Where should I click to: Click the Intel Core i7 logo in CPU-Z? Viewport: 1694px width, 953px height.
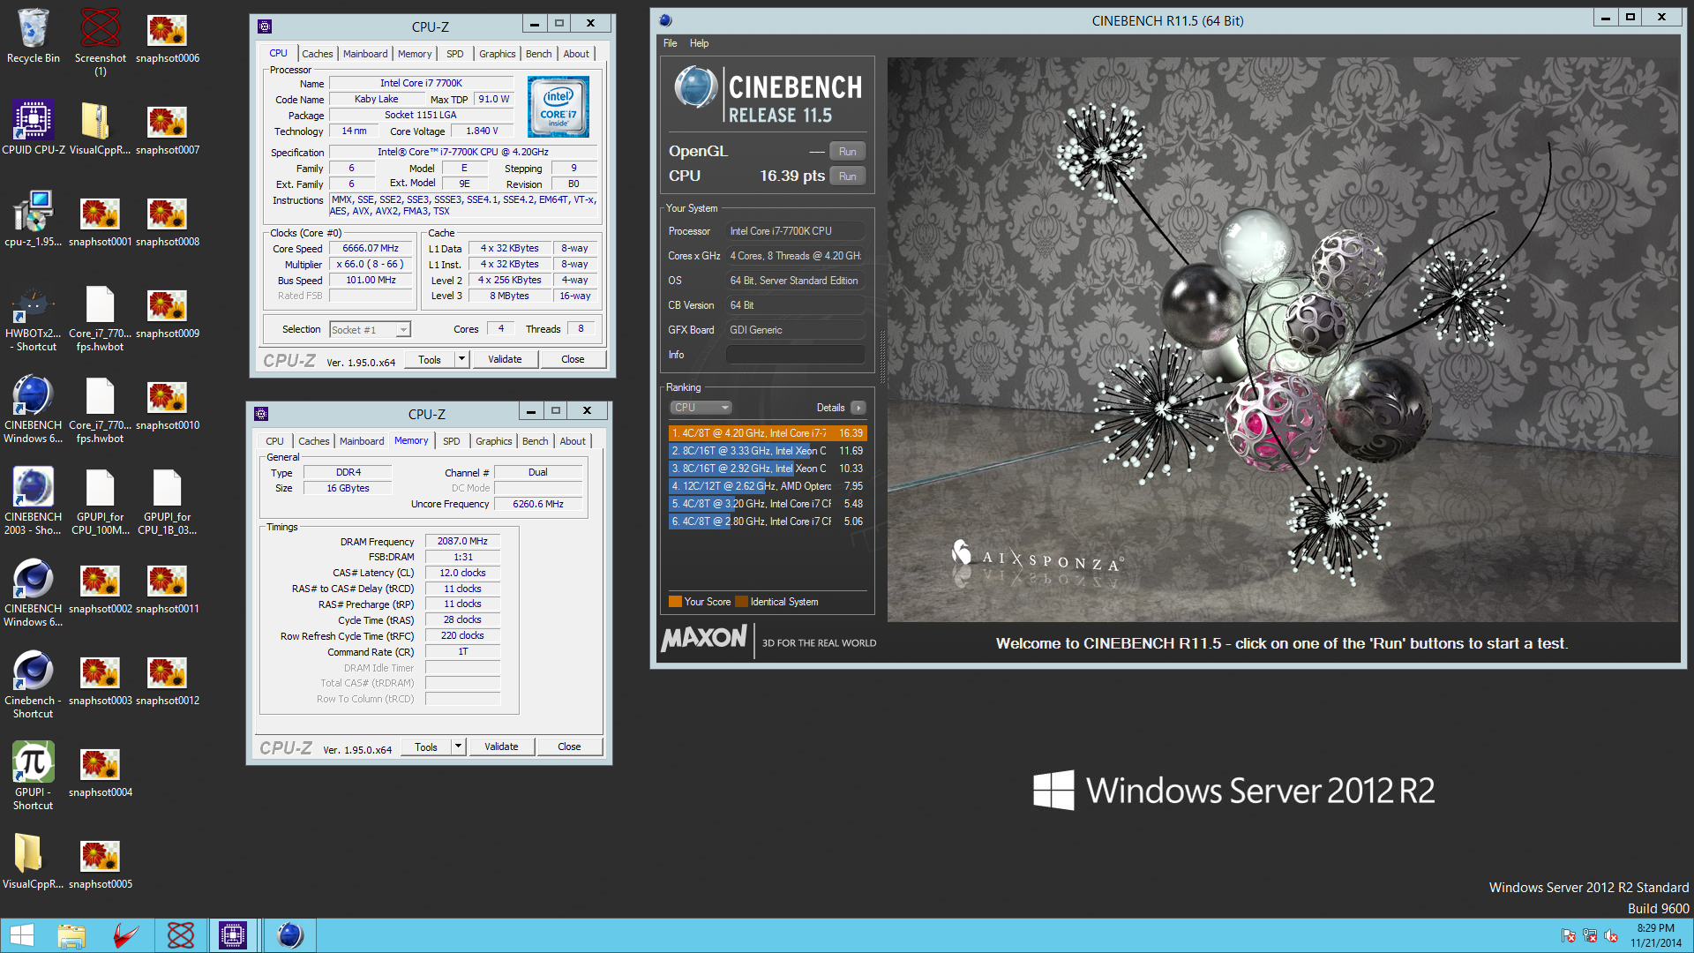click(x=558, y=108)
